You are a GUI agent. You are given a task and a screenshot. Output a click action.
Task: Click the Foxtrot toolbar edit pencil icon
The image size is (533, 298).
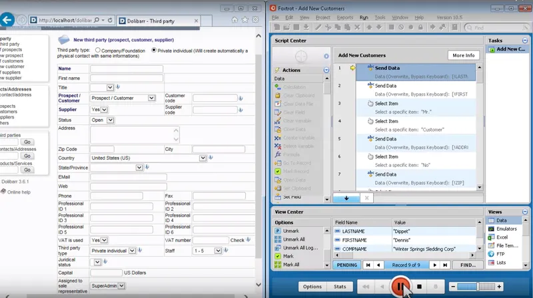[318, 27]
